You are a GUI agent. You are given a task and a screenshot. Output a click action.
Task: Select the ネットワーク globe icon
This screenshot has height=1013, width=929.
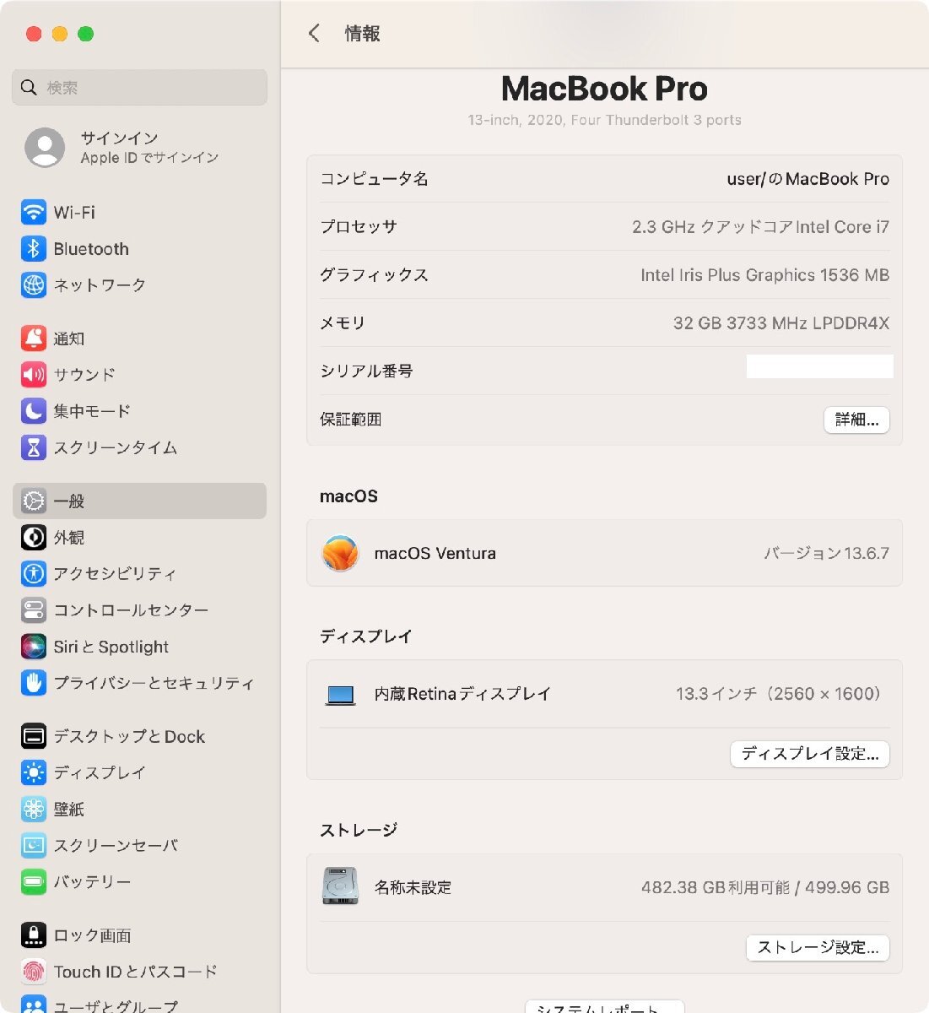point(33,284)
